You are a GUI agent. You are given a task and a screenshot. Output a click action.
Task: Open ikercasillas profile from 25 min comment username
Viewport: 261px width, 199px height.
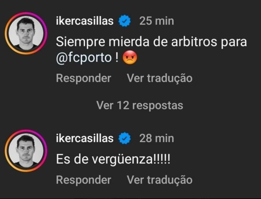tap(85, 21)
